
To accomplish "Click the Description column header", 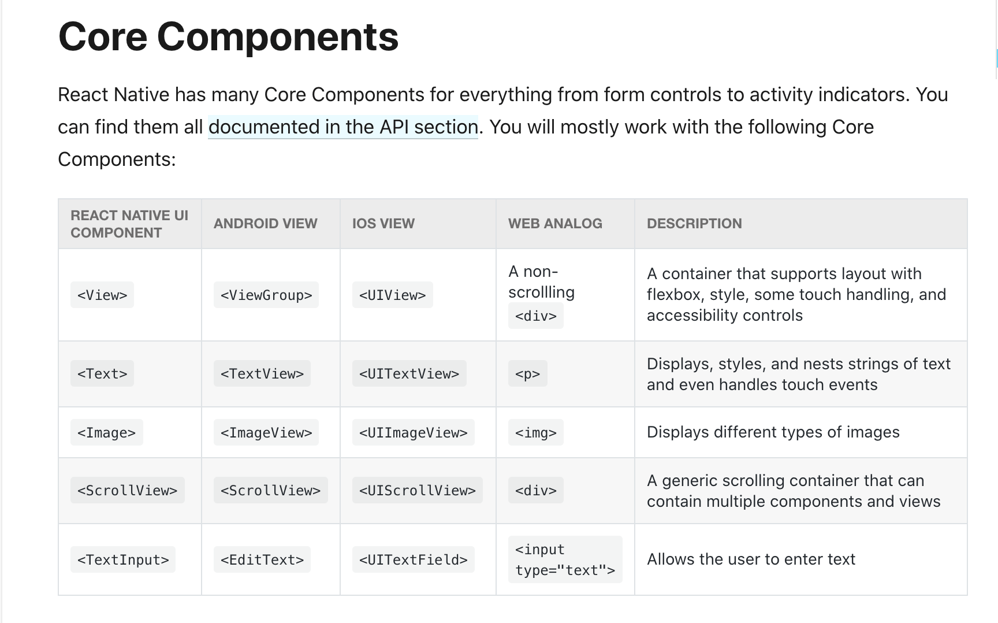I will [694, 224].
